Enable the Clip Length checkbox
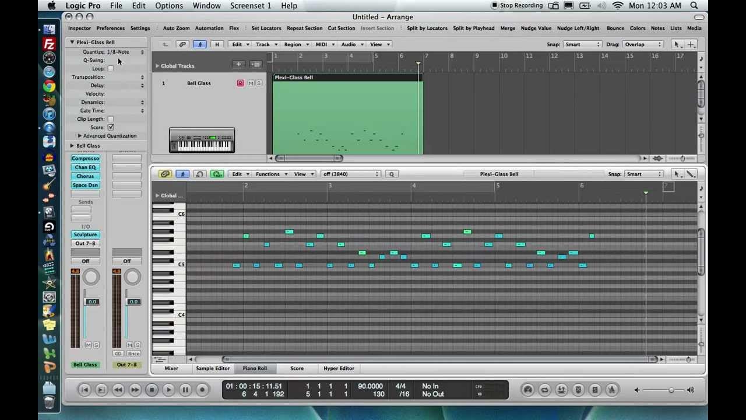The height and width of the screenshot is (420, 746). pyautogui.click(x=111, y=119)
